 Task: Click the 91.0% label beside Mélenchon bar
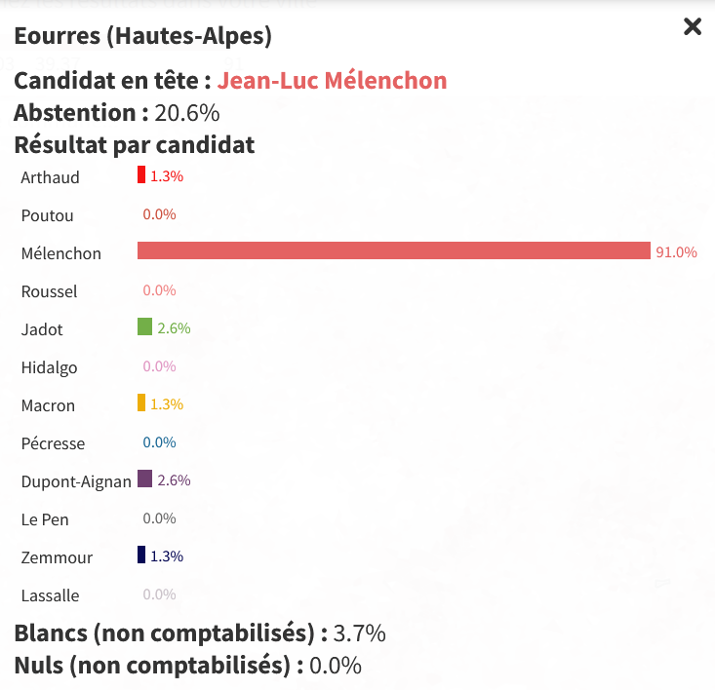click(x=676, y=252)
